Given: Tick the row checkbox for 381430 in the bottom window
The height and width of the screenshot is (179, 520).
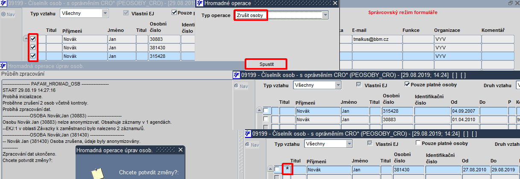Looking at the screenshot, I should (277, 169).
